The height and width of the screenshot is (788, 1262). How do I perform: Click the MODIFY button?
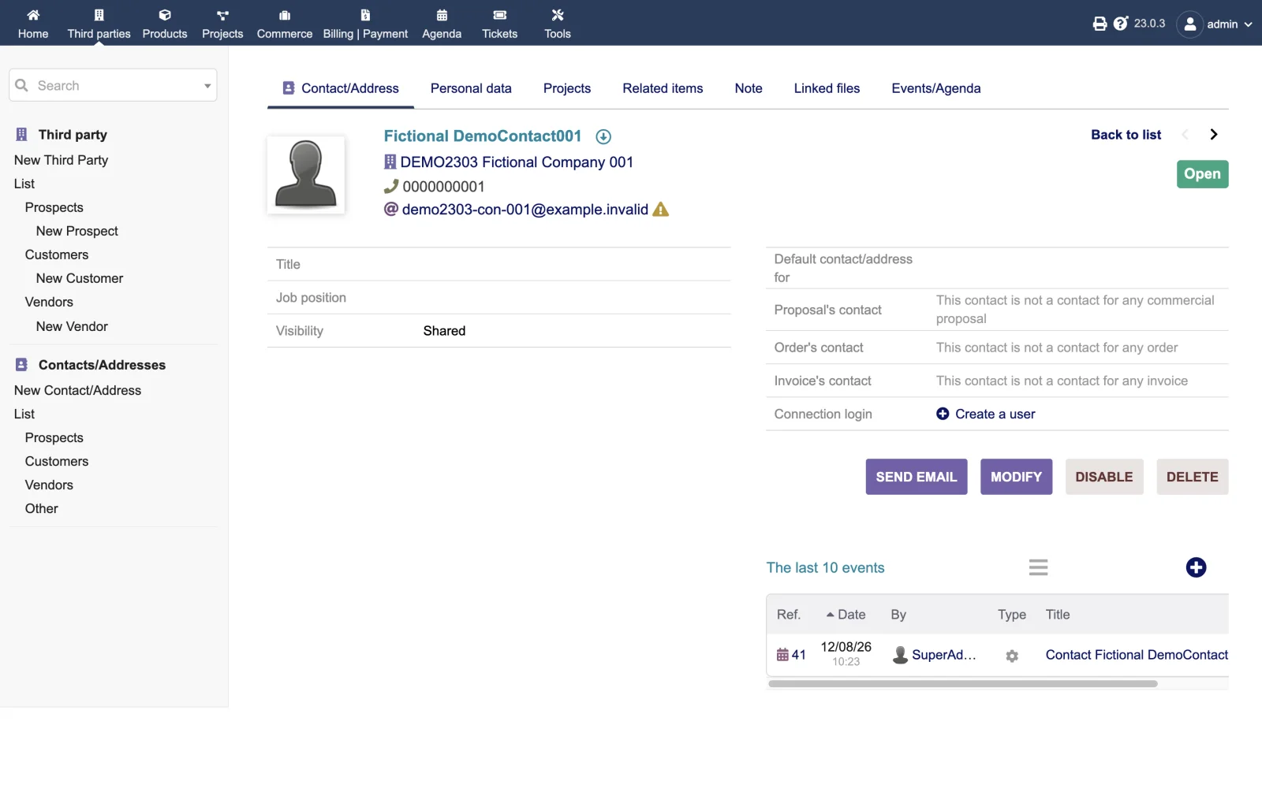1016,477
